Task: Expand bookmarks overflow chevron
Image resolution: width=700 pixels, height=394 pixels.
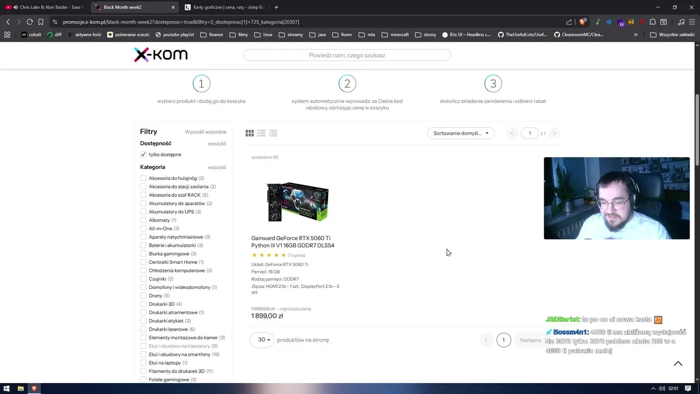Action: click(x=635, y=34)
